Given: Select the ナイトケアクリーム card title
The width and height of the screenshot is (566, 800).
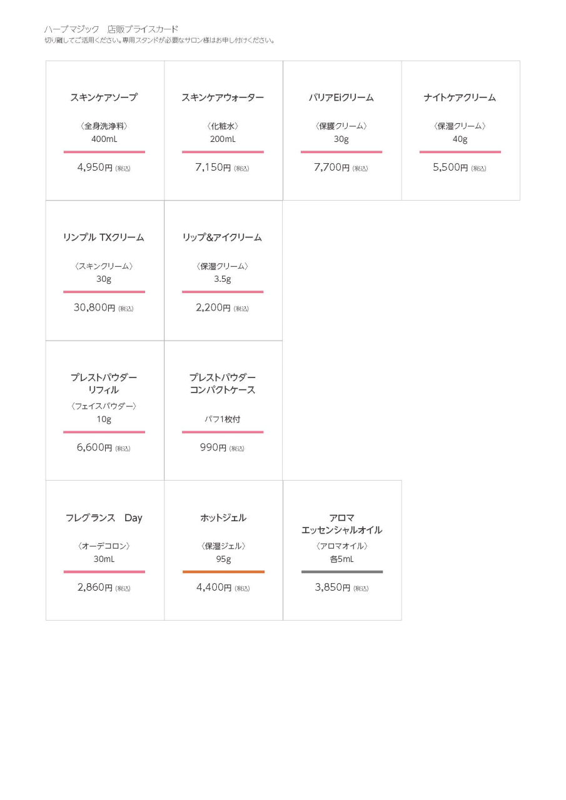Looking at the screenshot, I should pyautogui.click(x=460, y=97).
